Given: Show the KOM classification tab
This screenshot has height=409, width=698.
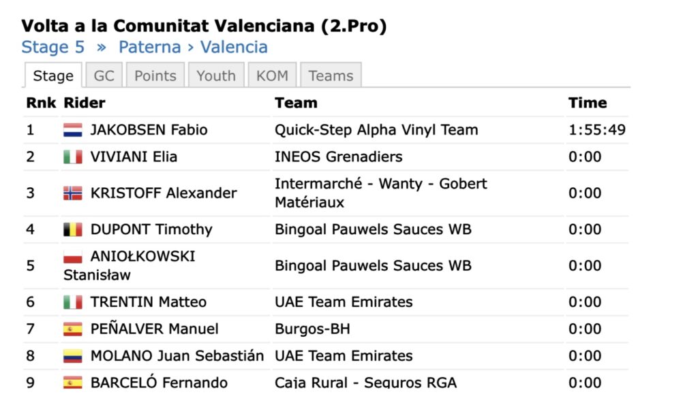Looking at the screenshot, I should coord(272,76).
